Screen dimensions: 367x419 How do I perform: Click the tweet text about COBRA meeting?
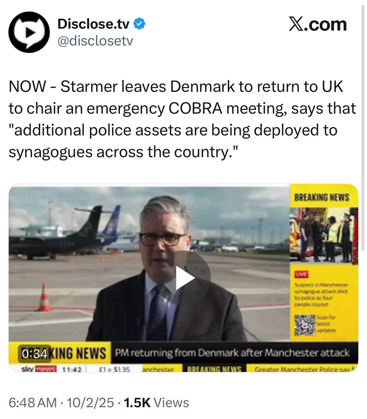(x=182, y=119)
